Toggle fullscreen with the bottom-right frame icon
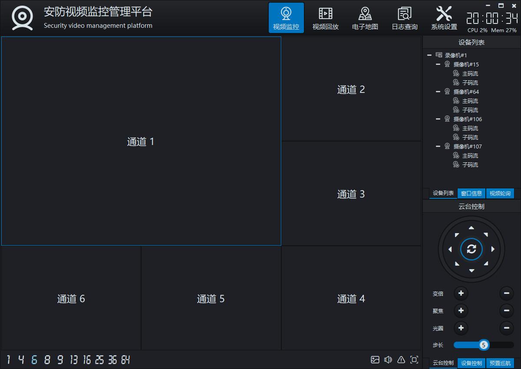521x369 pixels. coord(414,359)
